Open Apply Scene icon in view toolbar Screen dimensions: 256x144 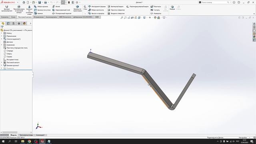point(159,18)
